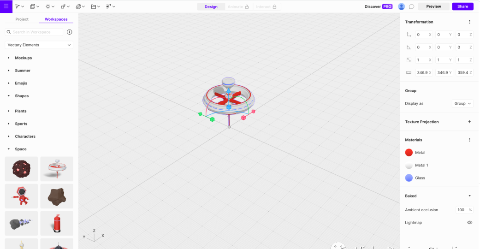The width and height of the screenshot is (480, 249).
Task: Click the position axes icon
Action: (x=409, y=35)
